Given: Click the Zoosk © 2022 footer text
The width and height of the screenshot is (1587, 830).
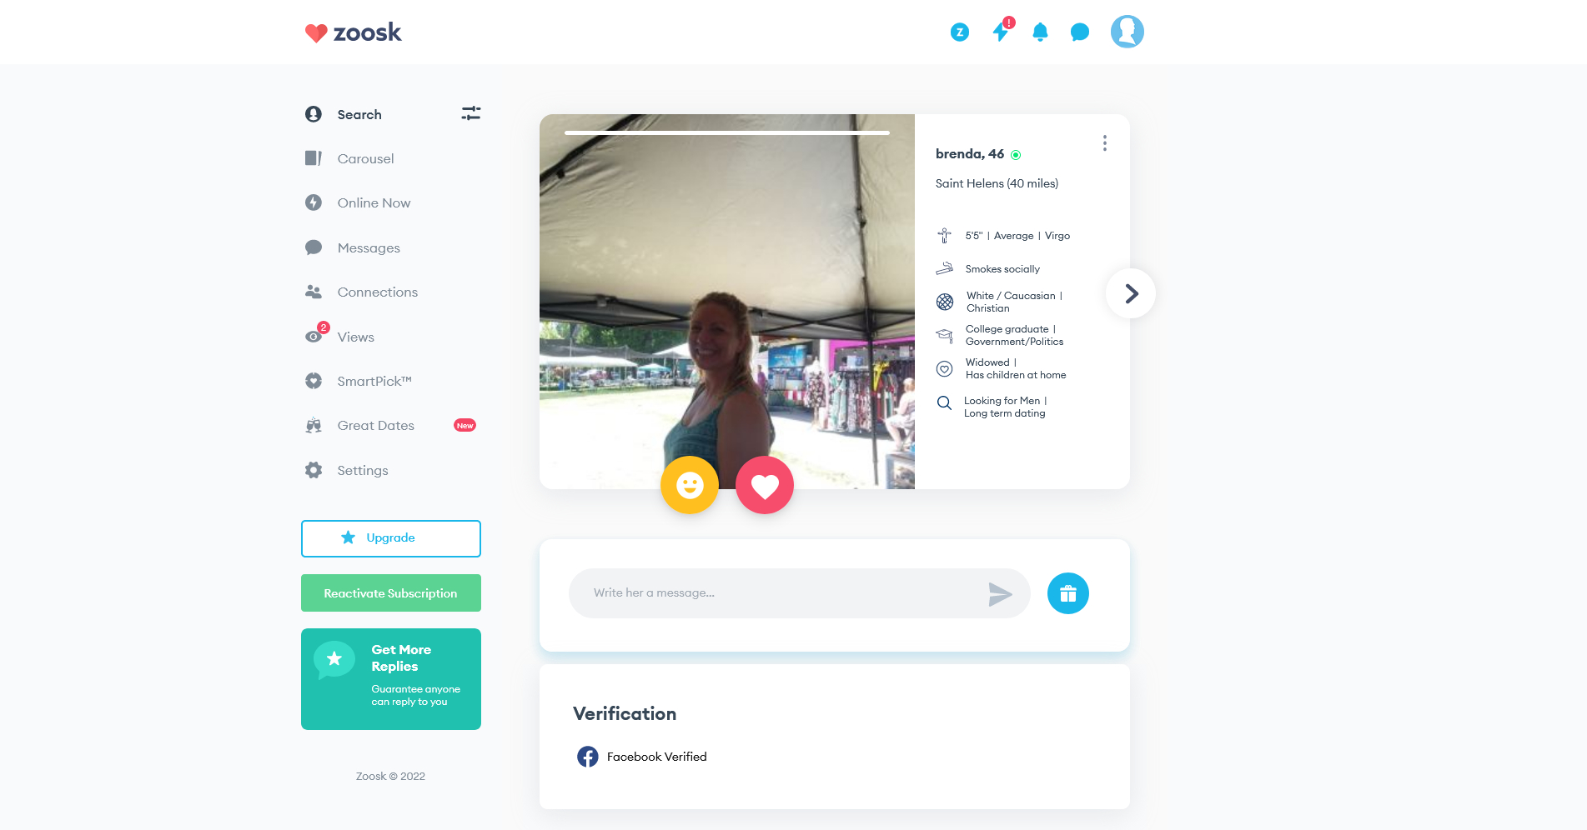Looking at the screenshot, I should tap(390, 776).
